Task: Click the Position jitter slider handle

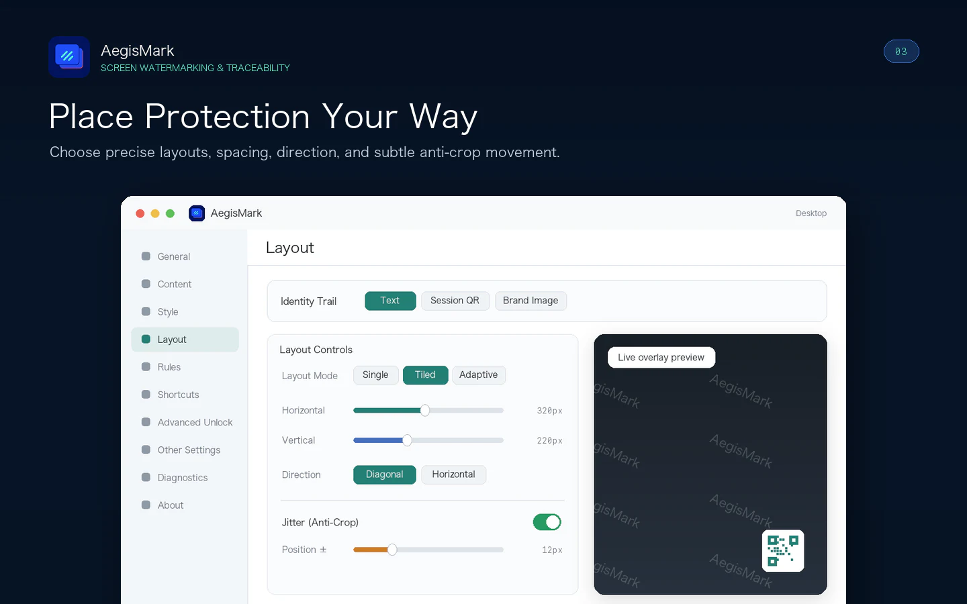Action: point(392,550)
